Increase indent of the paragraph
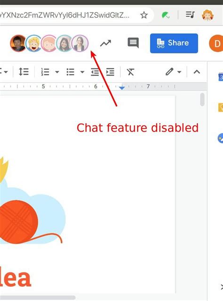The width and height of the screenshot is (223, 301). coord(110,72)
